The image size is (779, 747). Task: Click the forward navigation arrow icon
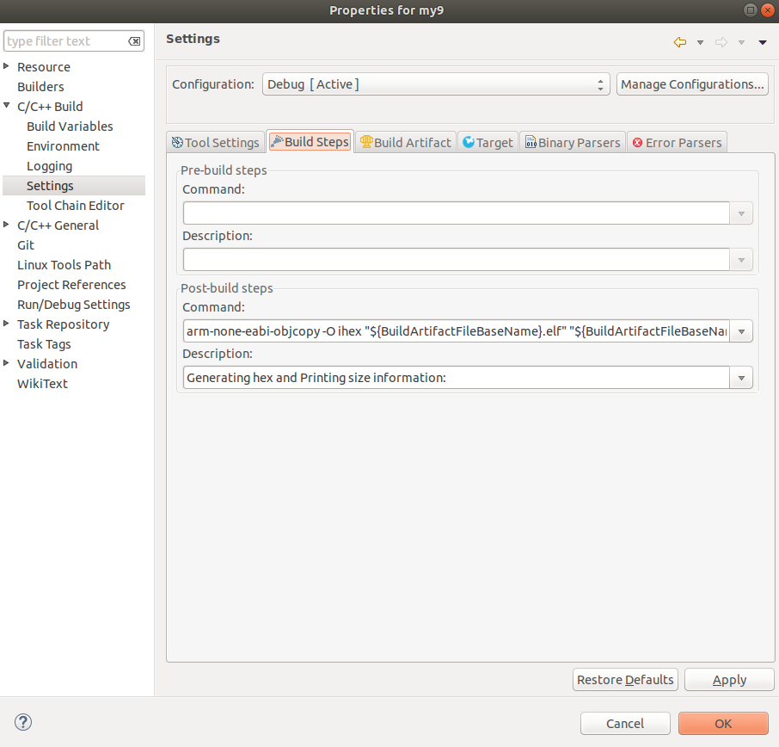point(721,42)
